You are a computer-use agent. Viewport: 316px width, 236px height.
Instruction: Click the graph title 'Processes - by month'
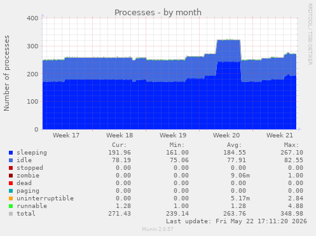point(158,13)
